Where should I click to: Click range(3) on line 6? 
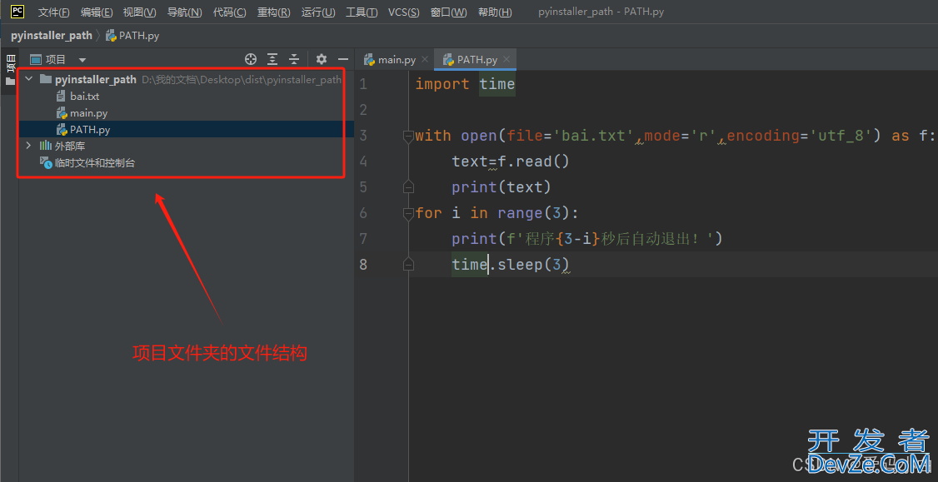pyautogui.click(x=534, y=213)
